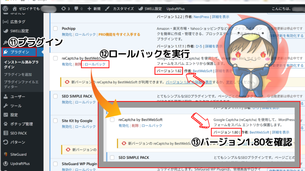Open BestWebSoft link beside バージョン 1.80 in inset
Viewport: 305px width, 171px height.
(259, 132)
